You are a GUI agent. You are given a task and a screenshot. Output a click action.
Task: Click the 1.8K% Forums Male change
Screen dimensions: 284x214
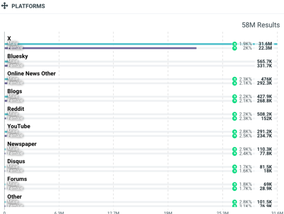(x=246, y=184)
